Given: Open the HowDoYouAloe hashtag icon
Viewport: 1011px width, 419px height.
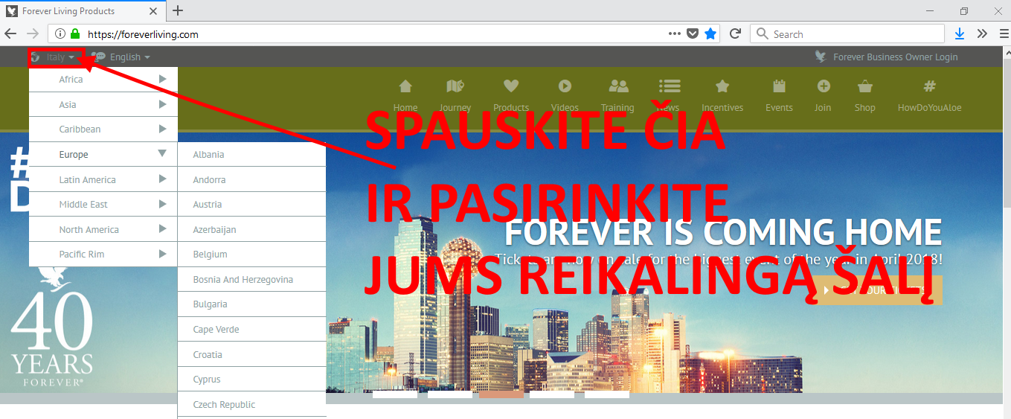Looking at the screenshot, I should 930,86.
